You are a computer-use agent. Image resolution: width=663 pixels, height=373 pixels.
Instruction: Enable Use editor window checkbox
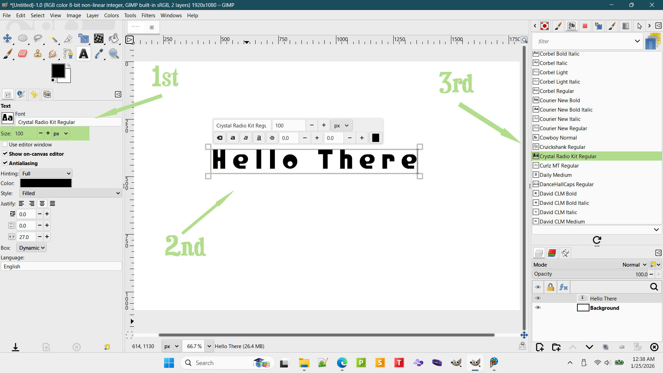pos(5,144)
